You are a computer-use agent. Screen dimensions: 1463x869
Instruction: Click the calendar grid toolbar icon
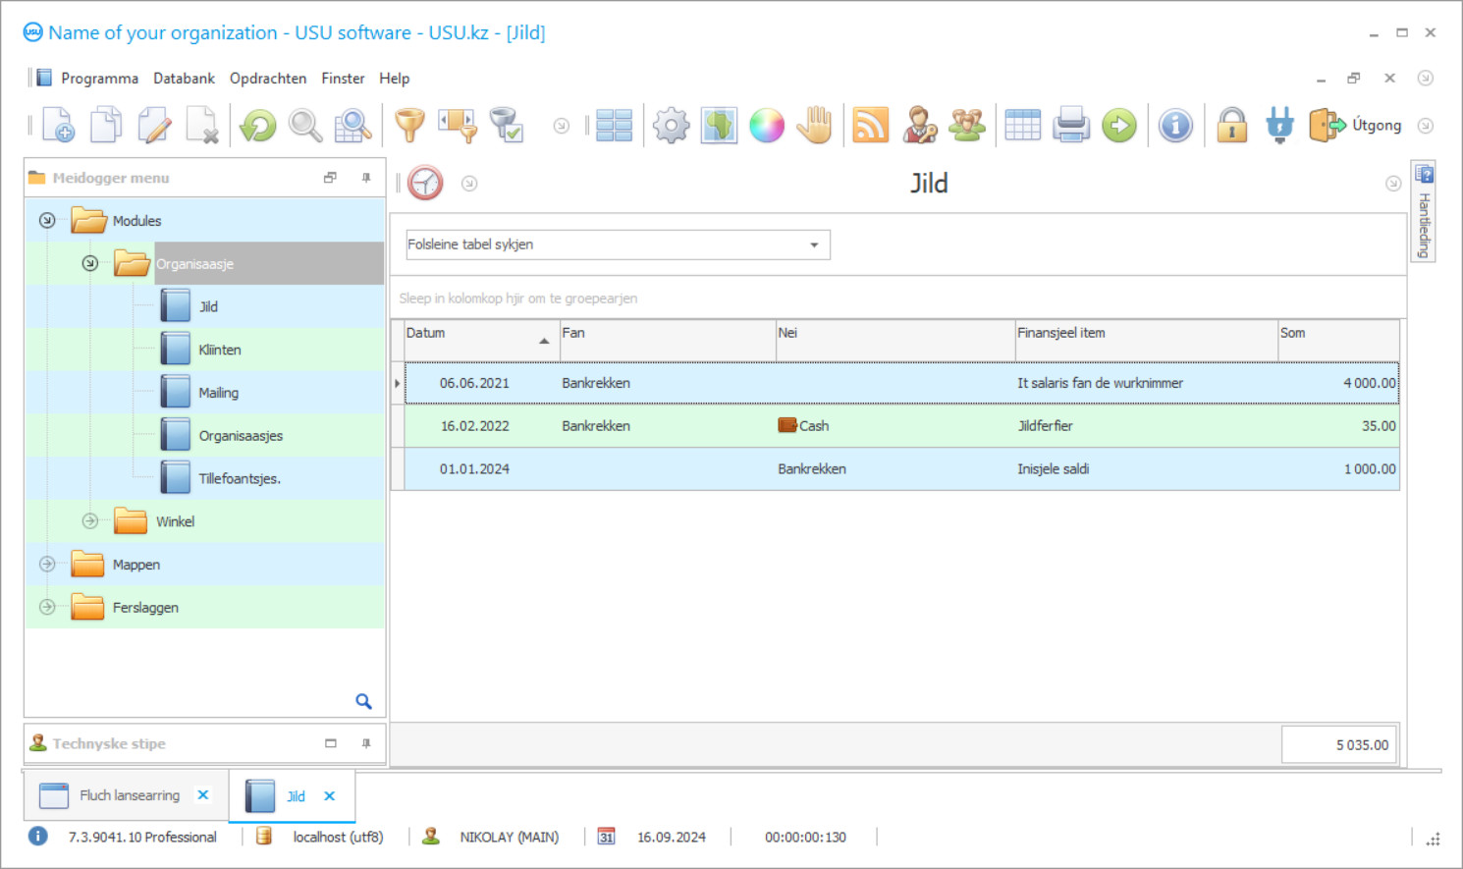[x=1023, y=126]
